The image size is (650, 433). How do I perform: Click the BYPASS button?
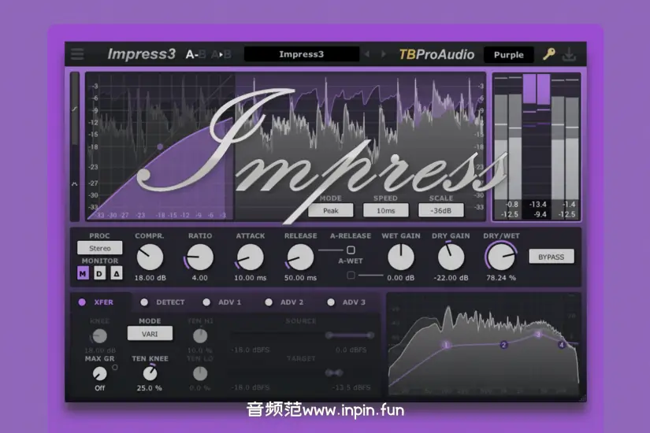tap(551, 257)
